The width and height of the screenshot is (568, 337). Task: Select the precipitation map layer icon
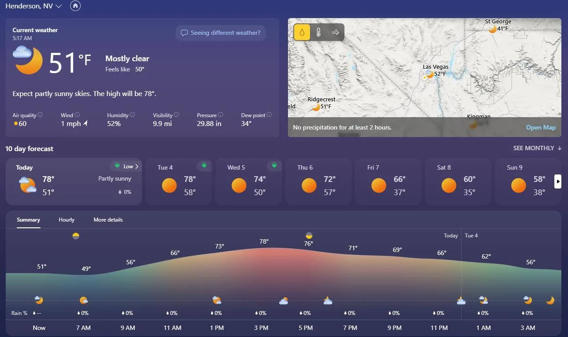302,32
